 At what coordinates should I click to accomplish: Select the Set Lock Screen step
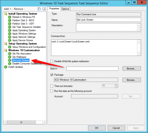(21, 60)
